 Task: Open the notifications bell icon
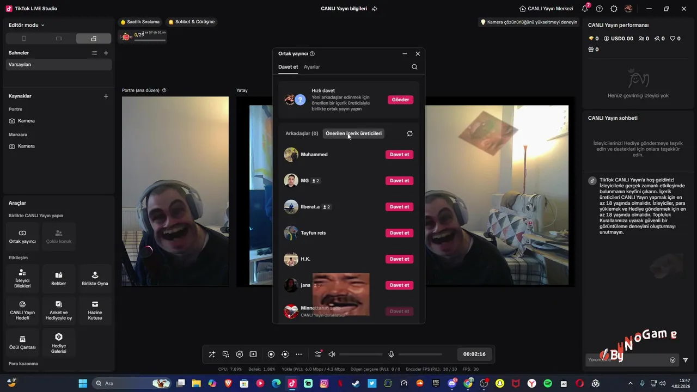(x=585, y=9)
